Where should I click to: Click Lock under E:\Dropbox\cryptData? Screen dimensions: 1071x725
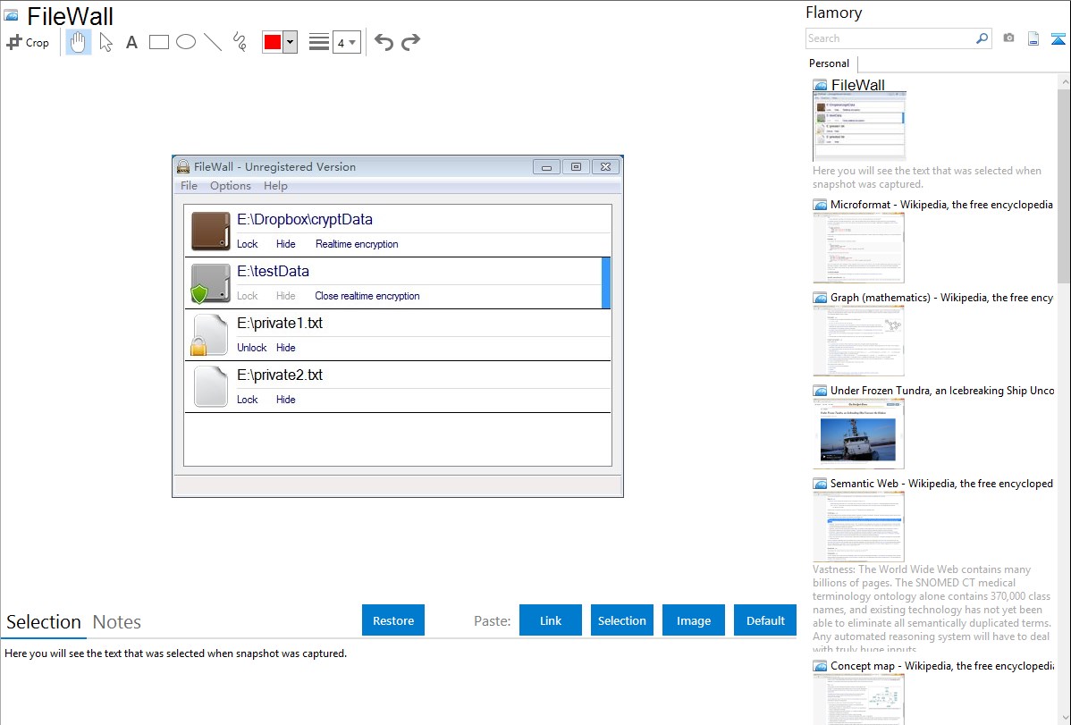click(248, 244)
